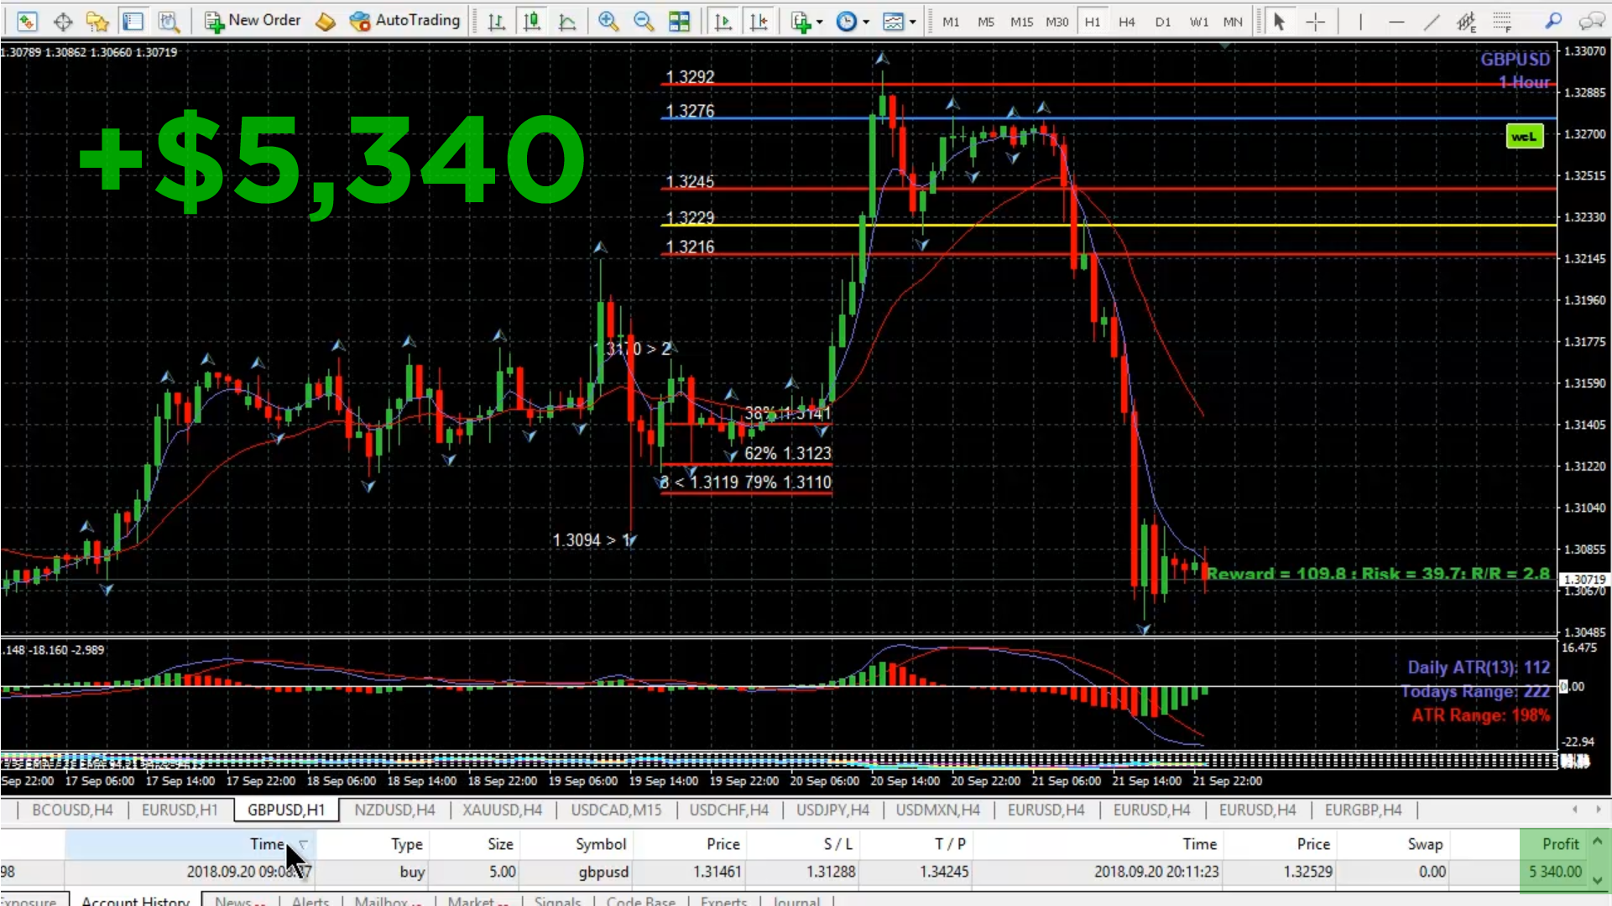The height and width of the screenshot is (906, 1612).
Task: Select the M30 timeframe
Action: point(1056,22)
